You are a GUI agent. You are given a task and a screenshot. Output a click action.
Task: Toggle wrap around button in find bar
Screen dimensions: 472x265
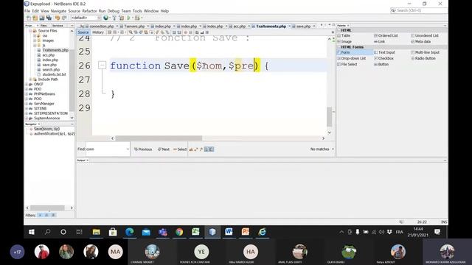(x=212, y=149)
